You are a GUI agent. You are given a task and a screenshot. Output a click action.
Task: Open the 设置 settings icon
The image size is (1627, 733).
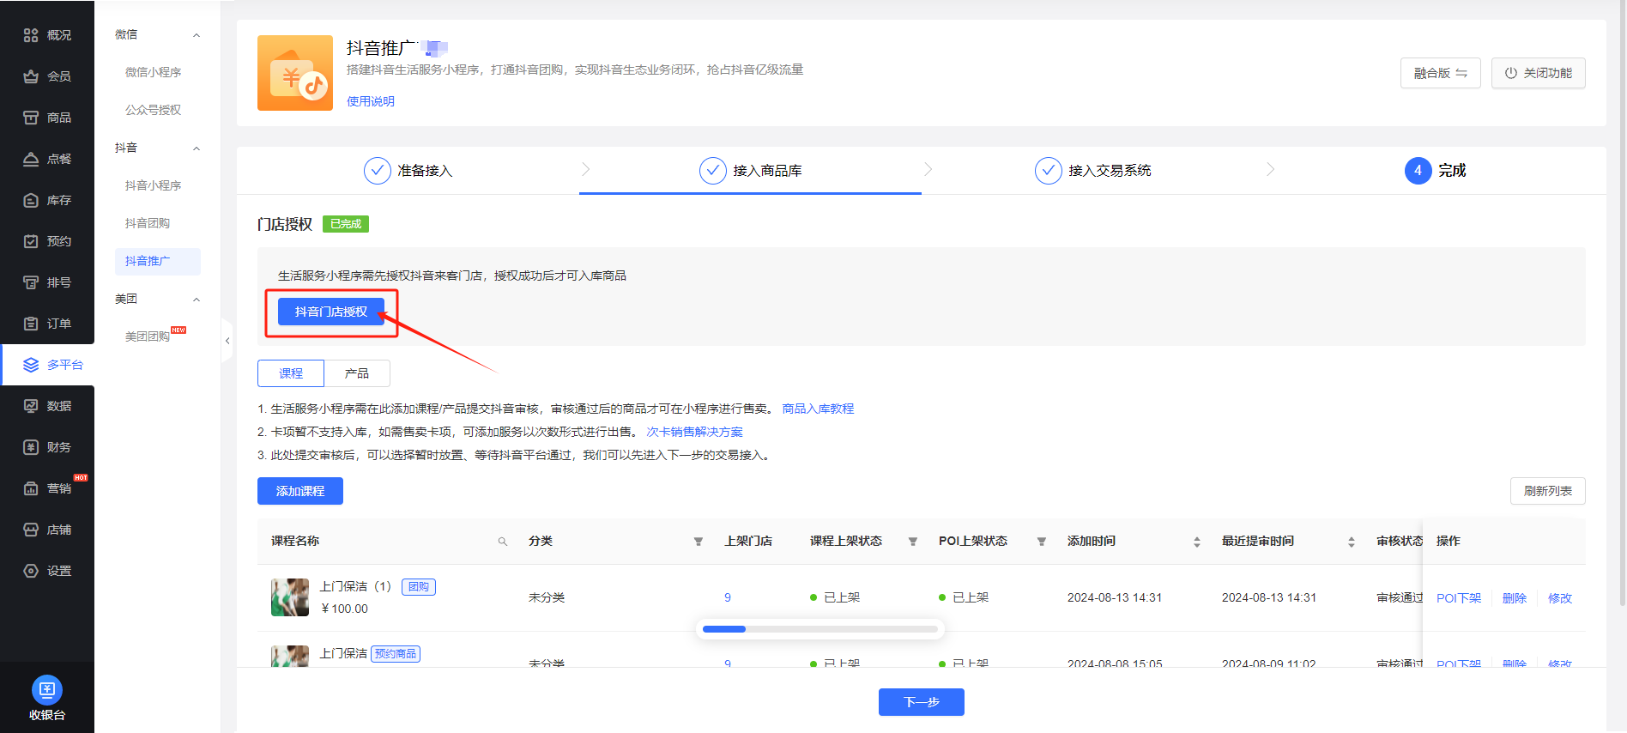click(31, 571)
